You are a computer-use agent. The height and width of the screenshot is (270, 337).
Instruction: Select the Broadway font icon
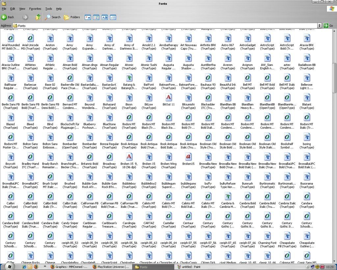click(x=109, y=157)
